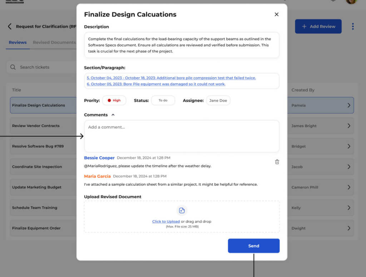
Task: Delete Bessie Cooper's comment with trash icon
Action: coord(277,162)
